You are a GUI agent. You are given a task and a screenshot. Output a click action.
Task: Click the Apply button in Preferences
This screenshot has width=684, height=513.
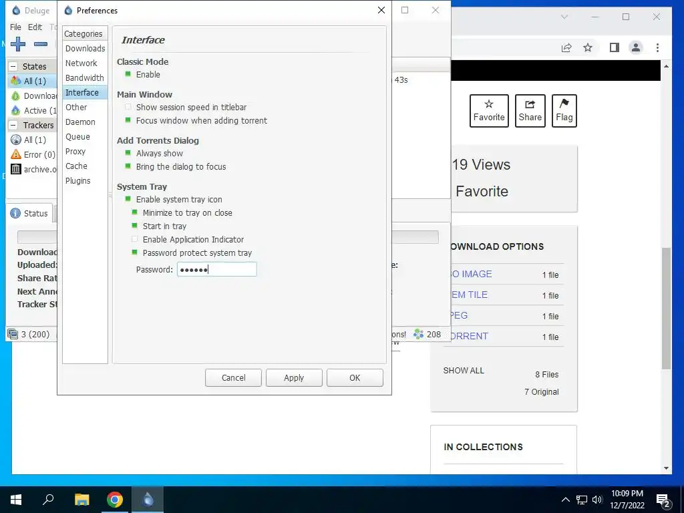click(x=294, y=378)
